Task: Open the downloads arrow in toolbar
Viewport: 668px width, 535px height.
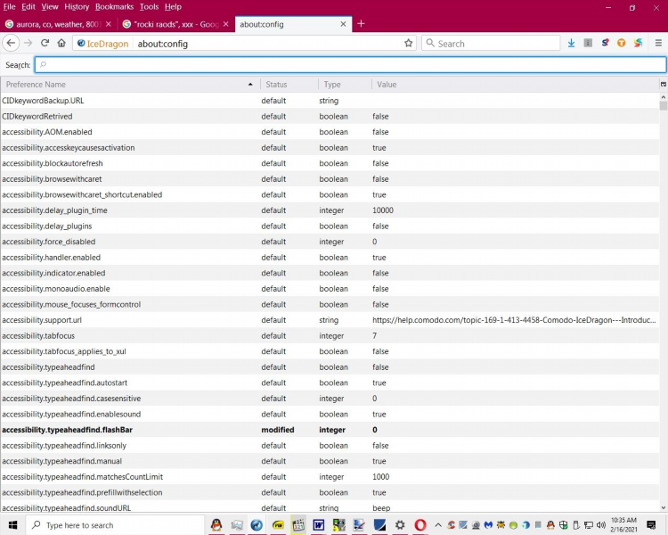Action: click(571, 43)
